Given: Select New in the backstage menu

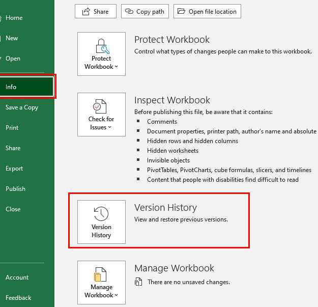Looking at the screenshot, I should pos(12,38).
